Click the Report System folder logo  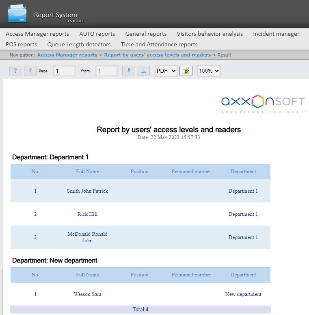[17, 14]
